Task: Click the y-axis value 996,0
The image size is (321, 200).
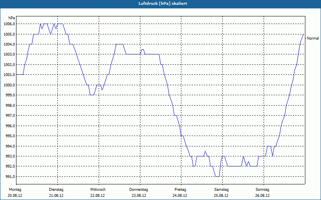Action: coord(10,126)
